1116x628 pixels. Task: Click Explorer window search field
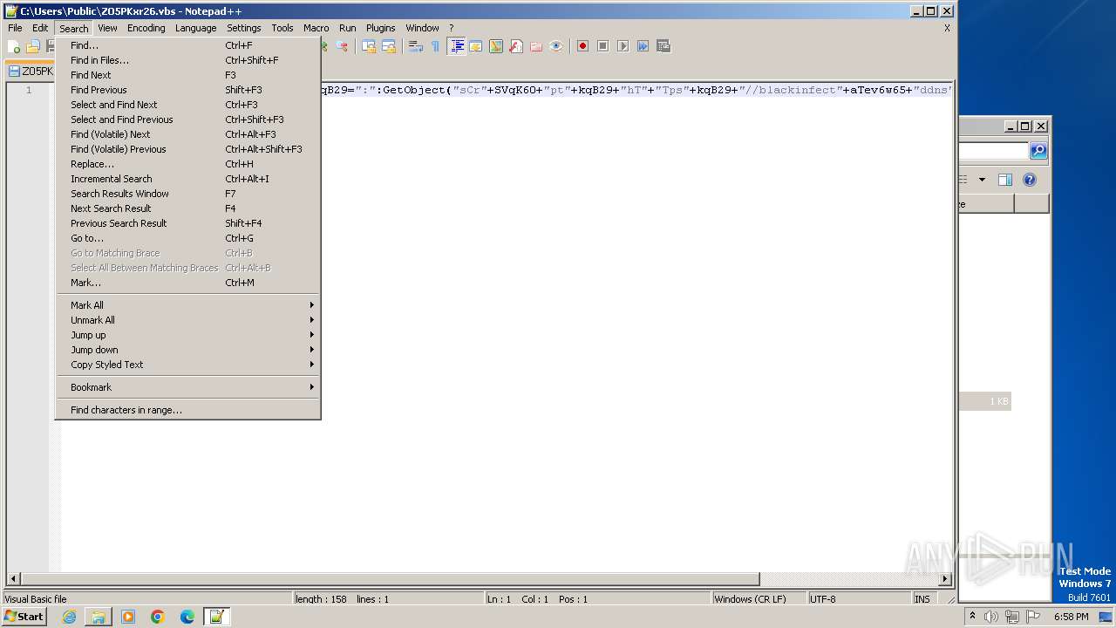point(994,151)
